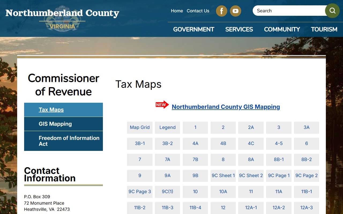Go to the Home link

pyautogui.click(x=177, y=11)
